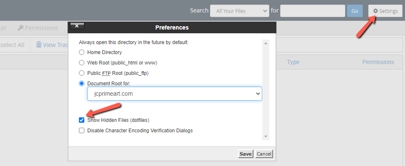Open the jcprimeart.com domain dropdown

coord(175,94)
